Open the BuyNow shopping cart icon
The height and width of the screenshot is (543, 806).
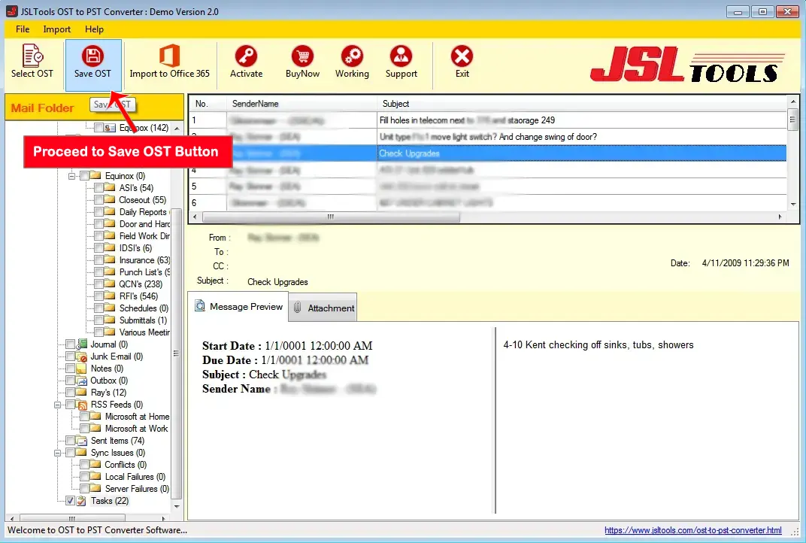coord(302,62)
